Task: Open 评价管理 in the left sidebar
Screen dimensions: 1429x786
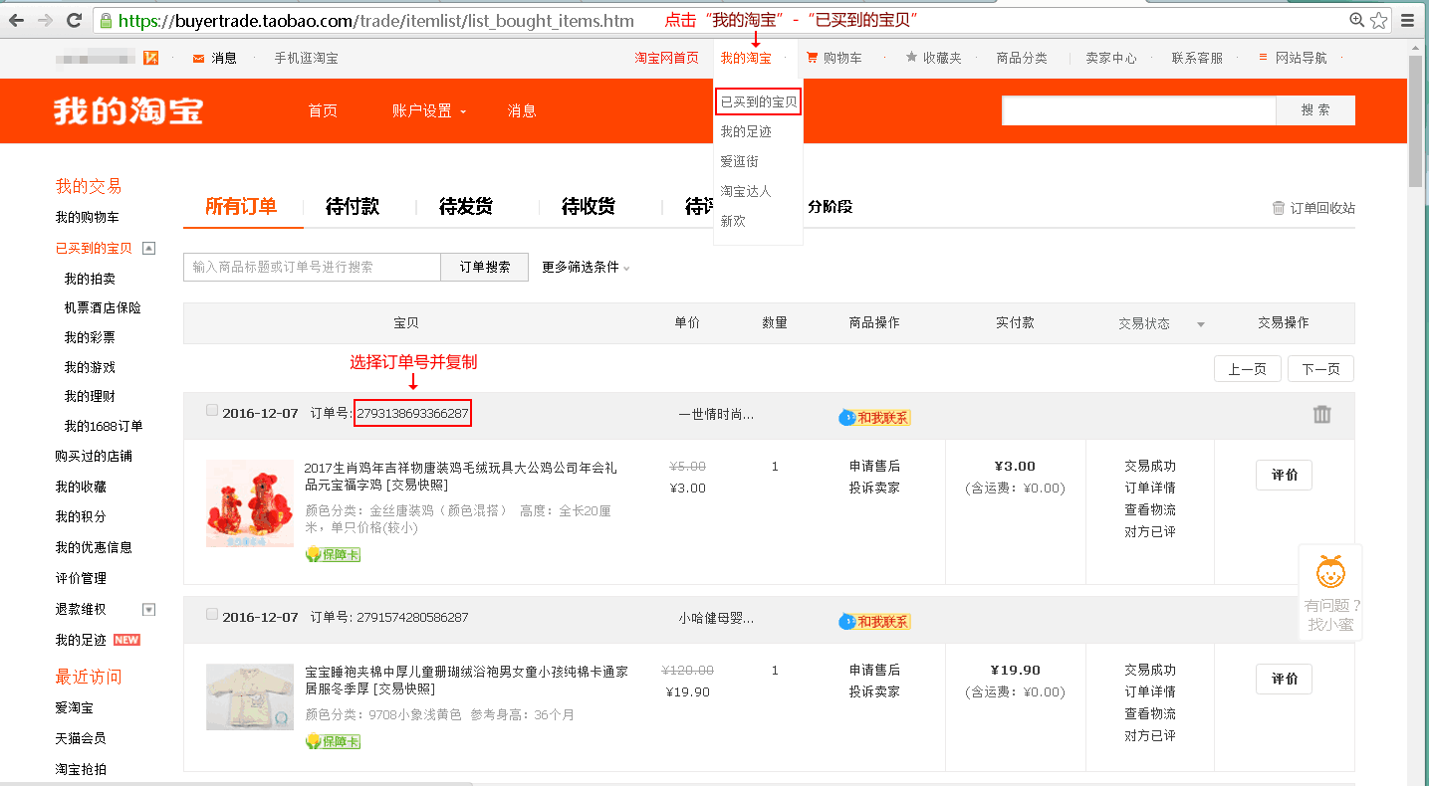Action: tap(81, 578)
